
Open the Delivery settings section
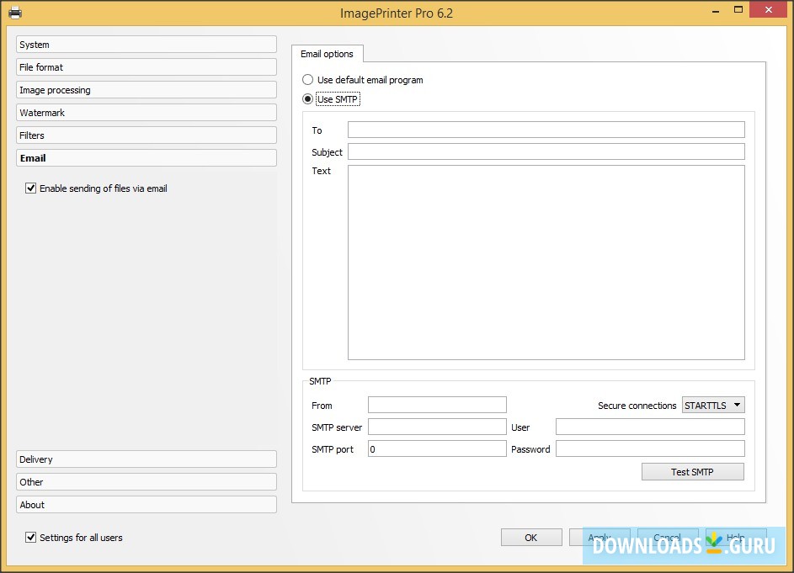[146, 459]
